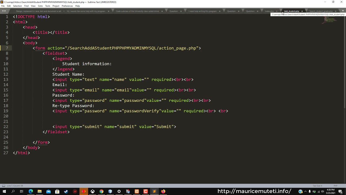Open the Goto menu
The image size is (346, 195).
pyautogui.click(x=40, y=6)
